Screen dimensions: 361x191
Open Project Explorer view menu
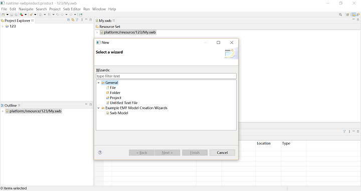(82, 20)
